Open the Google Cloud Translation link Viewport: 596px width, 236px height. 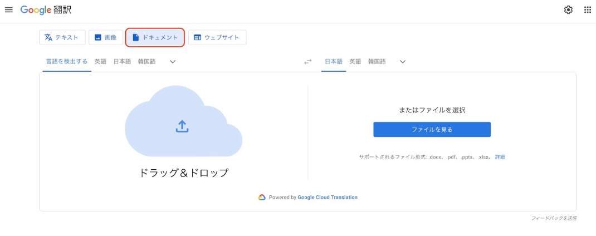(328, 197)
